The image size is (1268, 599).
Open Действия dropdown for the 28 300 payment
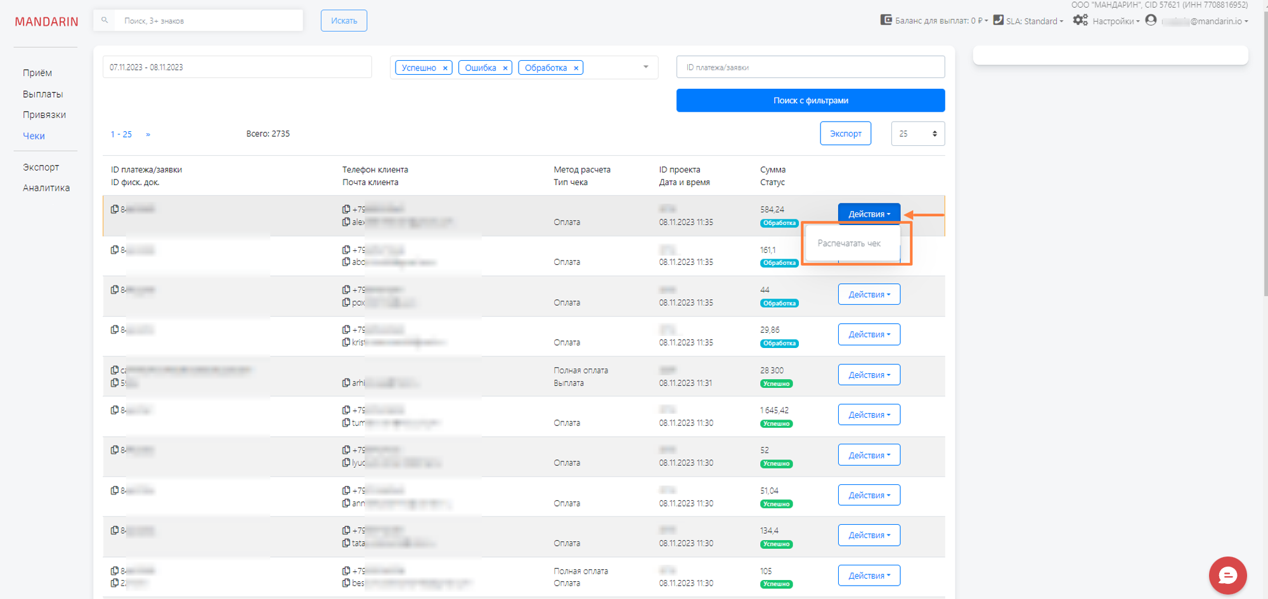pos(869,375)
